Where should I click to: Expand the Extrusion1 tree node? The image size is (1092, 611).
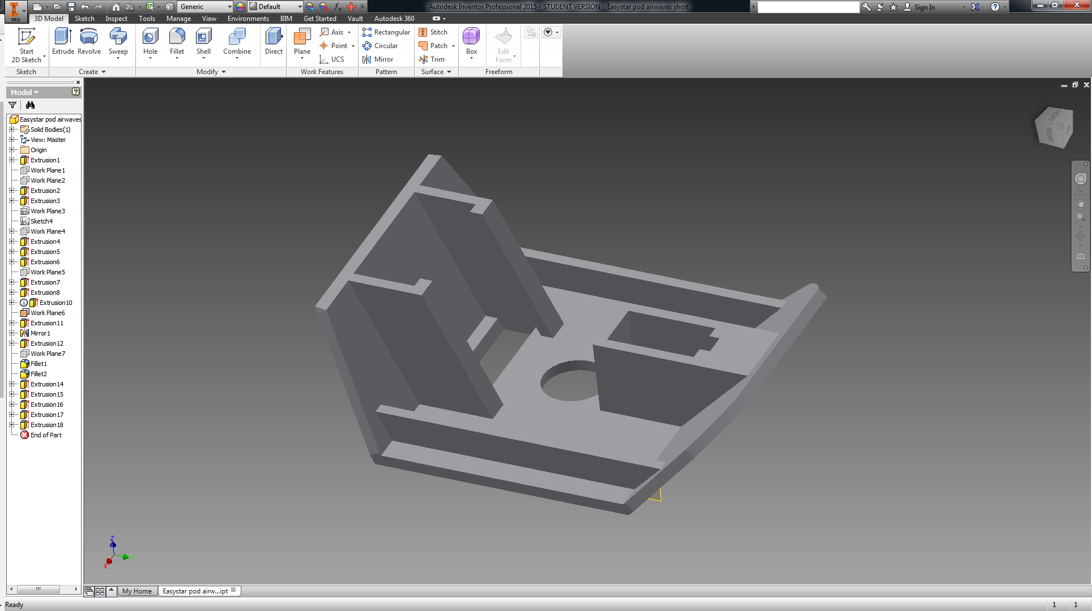click(x=12, y=160)
